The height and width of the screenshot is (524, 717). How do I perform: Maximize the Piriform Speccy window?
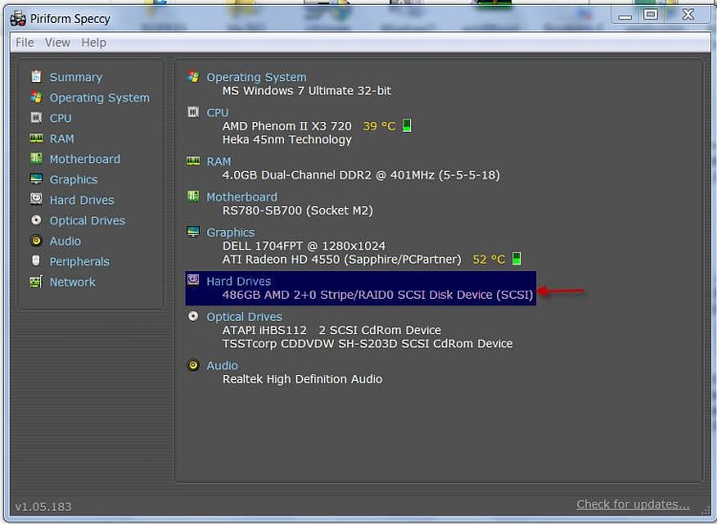click(x=651, y=15)
